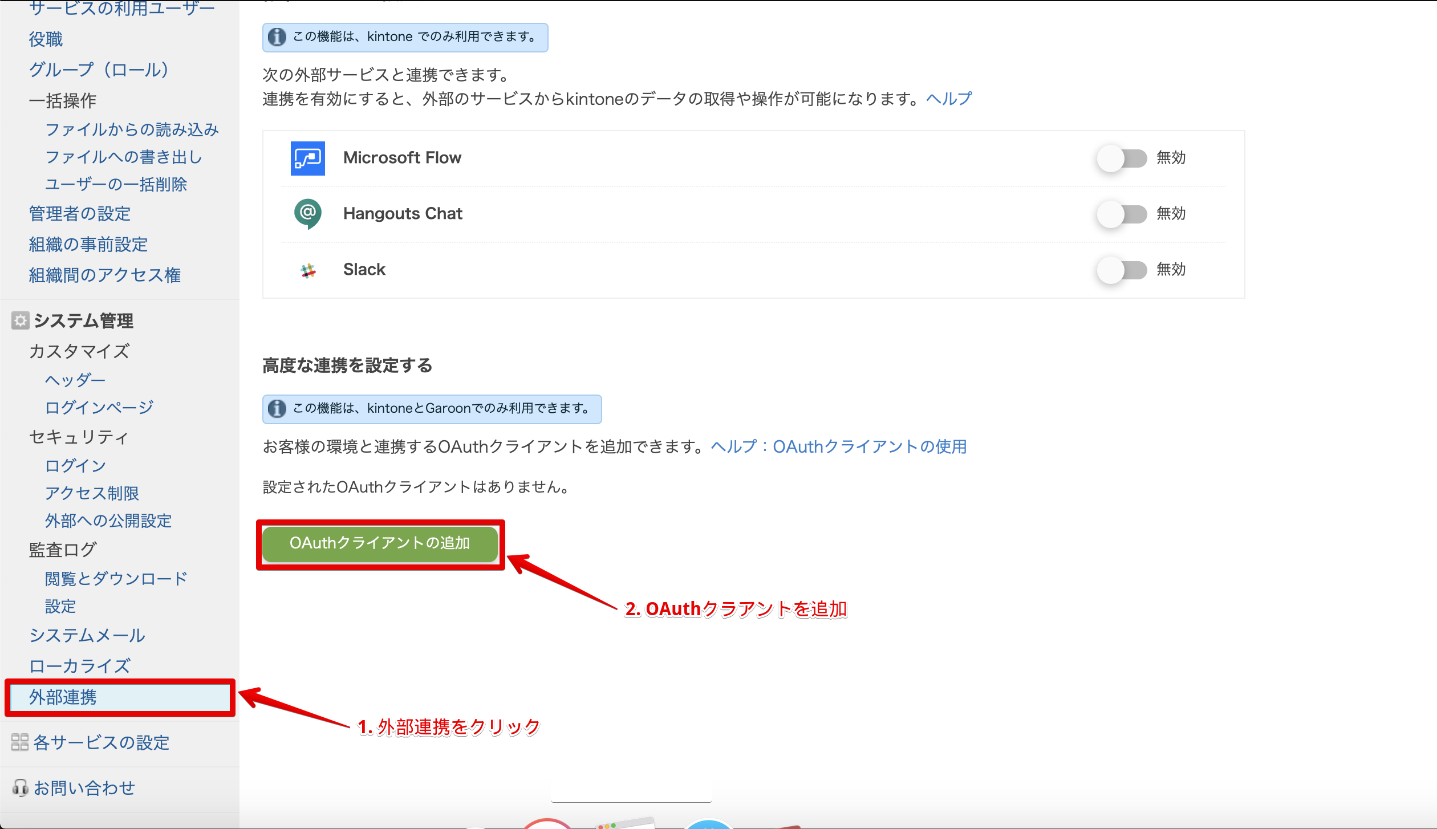Open 外部連携 in the sidebar
The height and width of the screenshot is (829, 1437).
point(120,697)
